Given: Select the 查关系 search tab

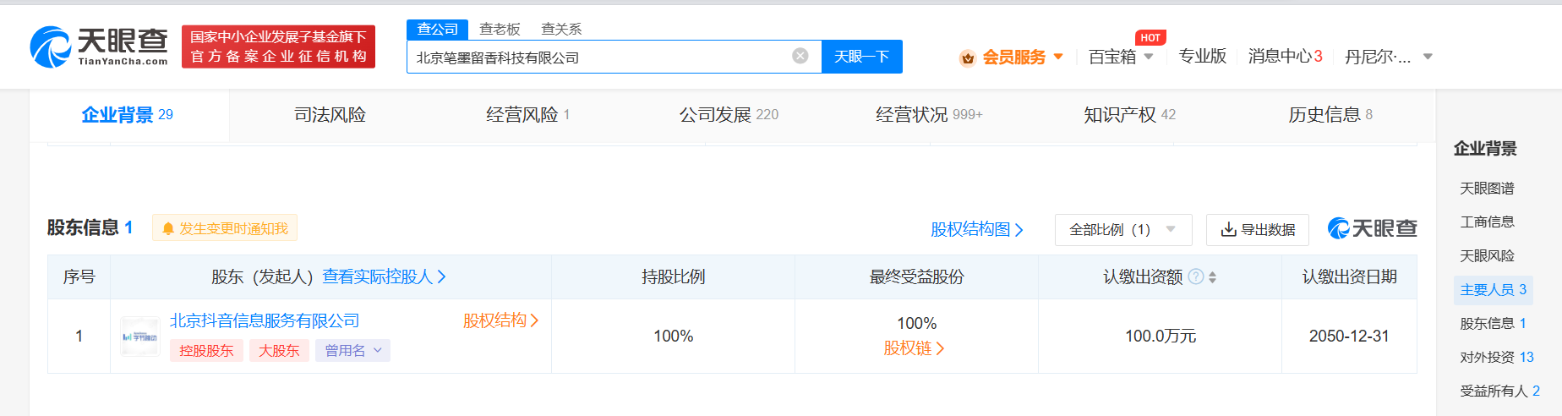Looking at the screenshot, I should tap(561, 29).
